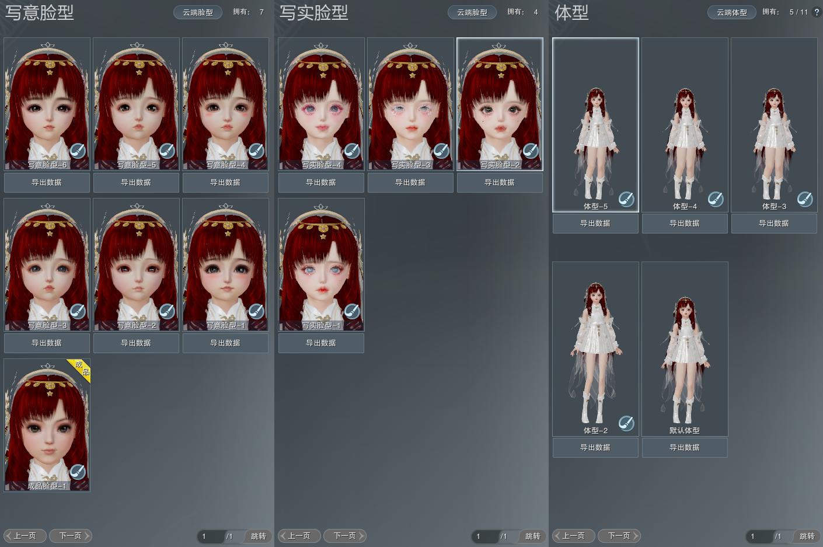
Task: Open 云端脸型 in 写意脸型 panel
Action: click(x=198, y=12)
